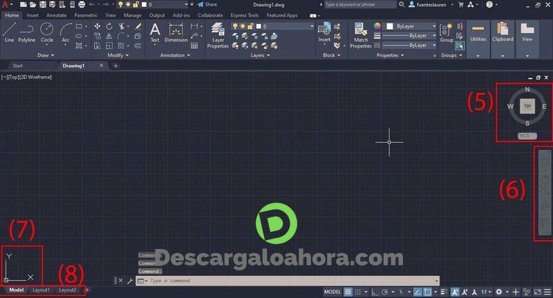This screenshot has height=298, width=553.
Task: Save the drawing from quick access toolbar
Action: coord(43,5)
